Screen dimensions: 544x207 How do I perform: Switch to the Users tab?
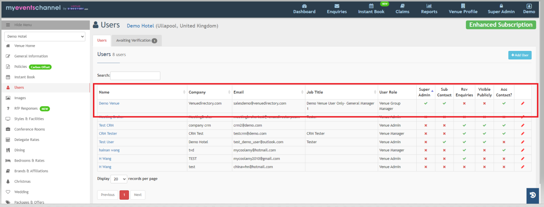tap(102, 41)
